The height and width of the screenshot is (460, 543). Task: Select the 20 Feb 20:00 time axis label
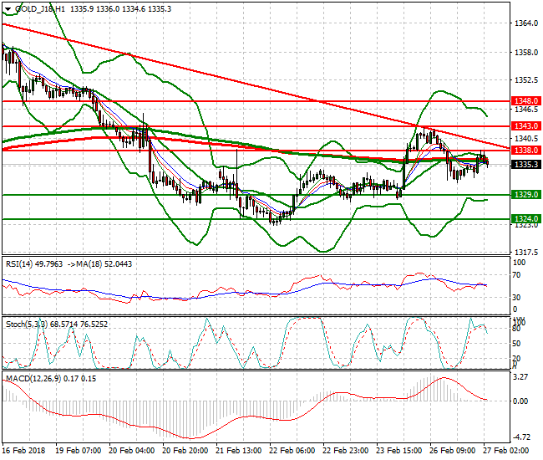(x=185, y=451)
